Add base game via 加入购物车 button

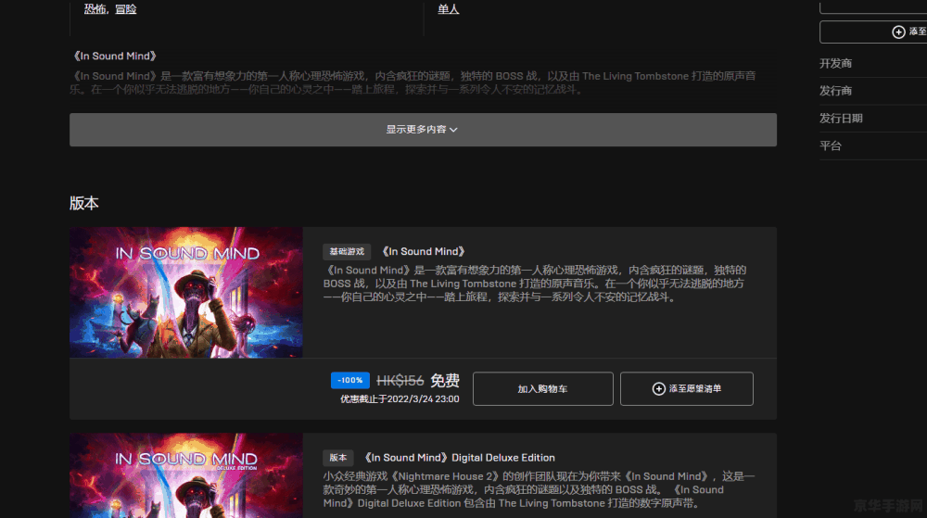pos(542,389)
